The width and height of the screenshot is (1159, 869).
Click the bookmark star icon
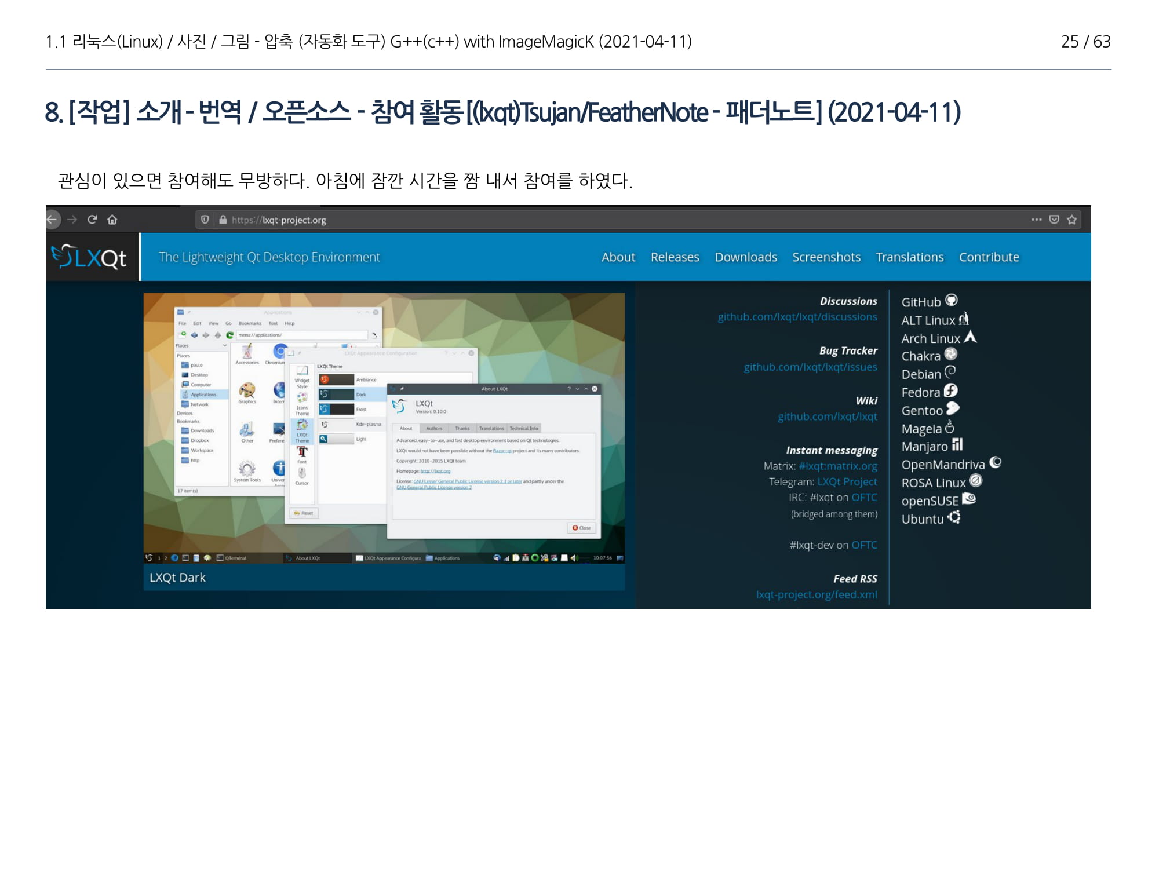coord(1071,220)
